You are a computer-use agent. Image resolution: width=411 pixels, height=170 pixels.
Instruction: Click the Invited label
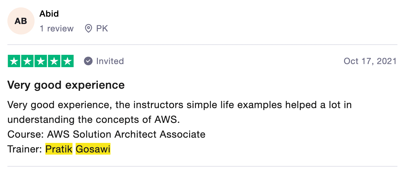[110, 61]
